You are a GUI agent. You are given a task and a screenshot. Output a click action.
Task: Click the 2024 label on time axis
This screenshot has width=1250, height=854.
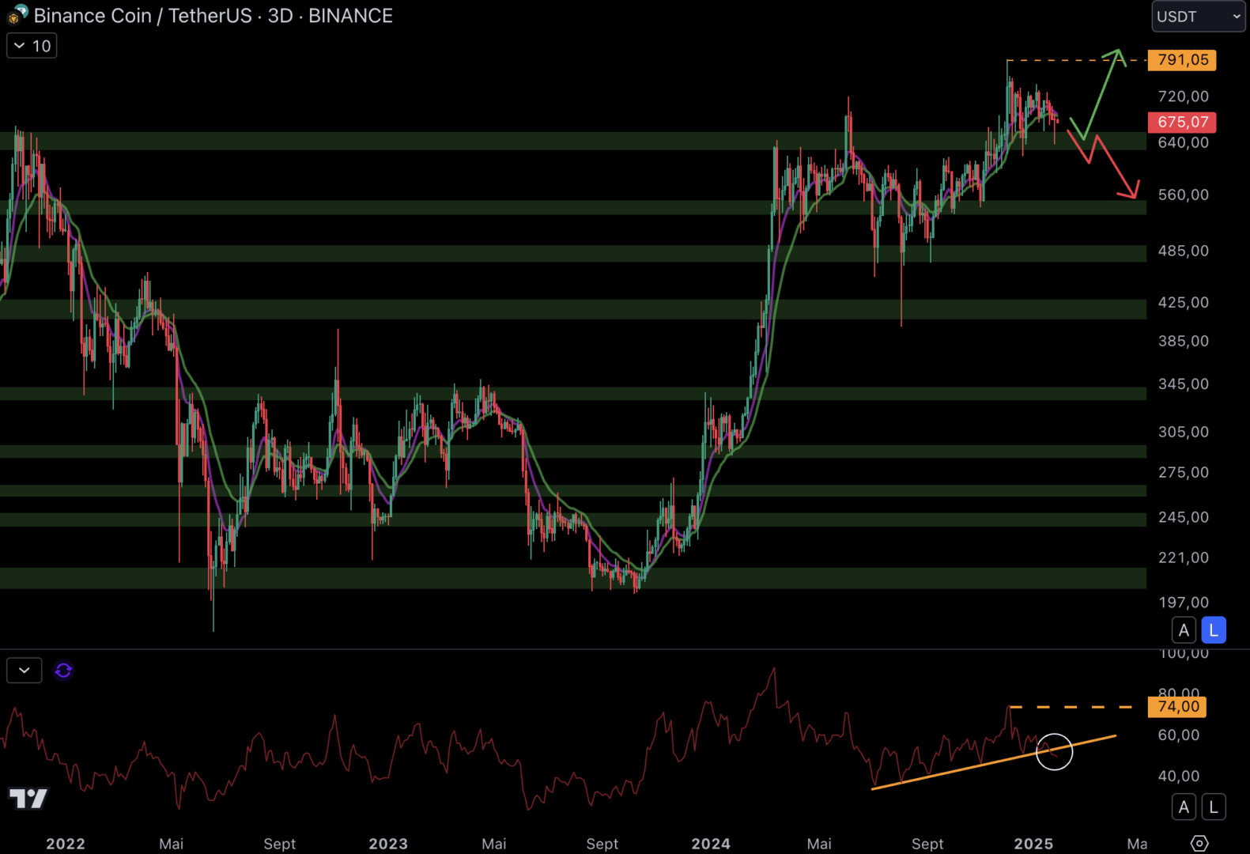(x=710, y=844)
